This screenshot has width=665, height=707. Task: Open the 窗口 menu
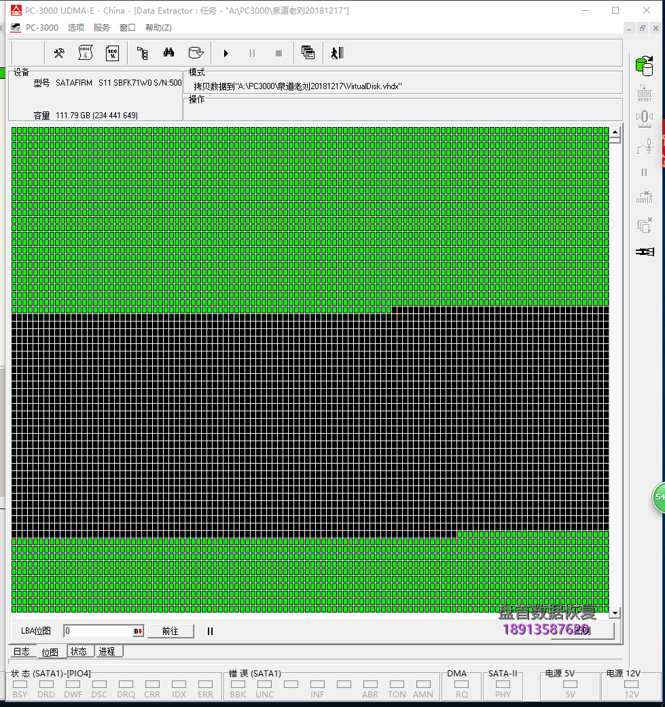128,27
